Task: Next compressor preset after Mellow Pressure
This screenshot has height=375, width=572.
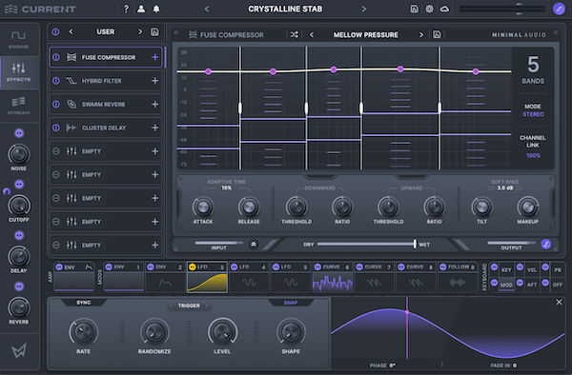Action: [x=421, y=34]
